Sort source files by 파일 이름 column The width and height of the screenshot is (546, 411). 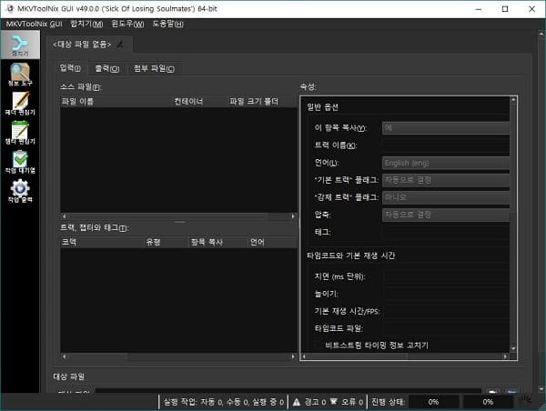tap(117, 101)
